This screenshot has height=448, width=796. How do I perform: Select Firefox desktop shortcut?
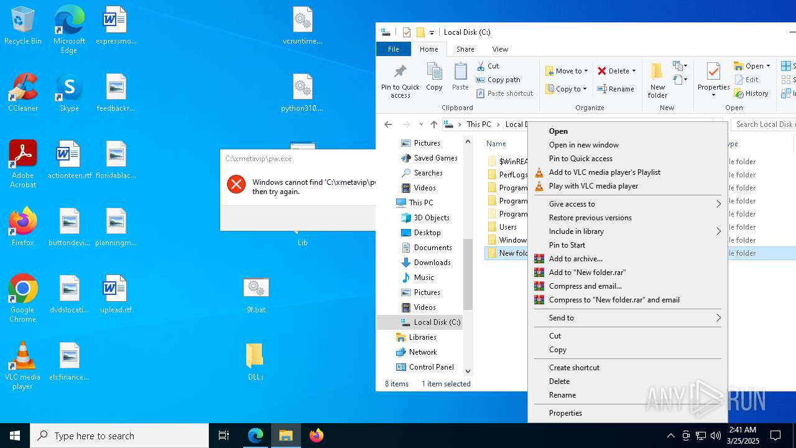coord(23,227)
